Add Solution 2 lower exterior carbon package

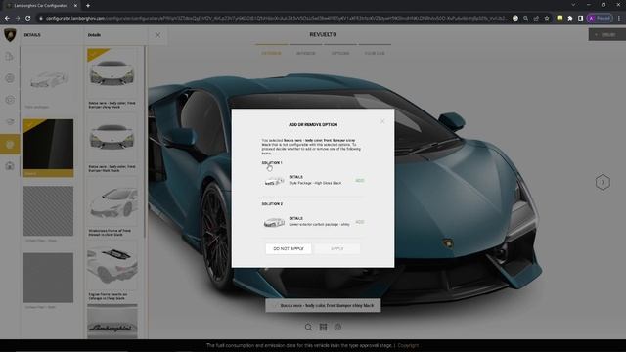point(360,222)
